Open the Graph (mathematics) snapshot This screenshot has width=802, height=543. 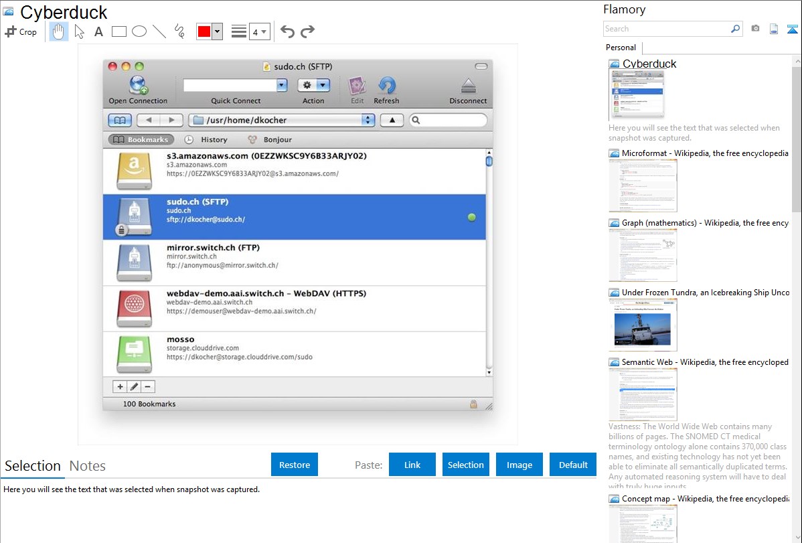(643, 255)
